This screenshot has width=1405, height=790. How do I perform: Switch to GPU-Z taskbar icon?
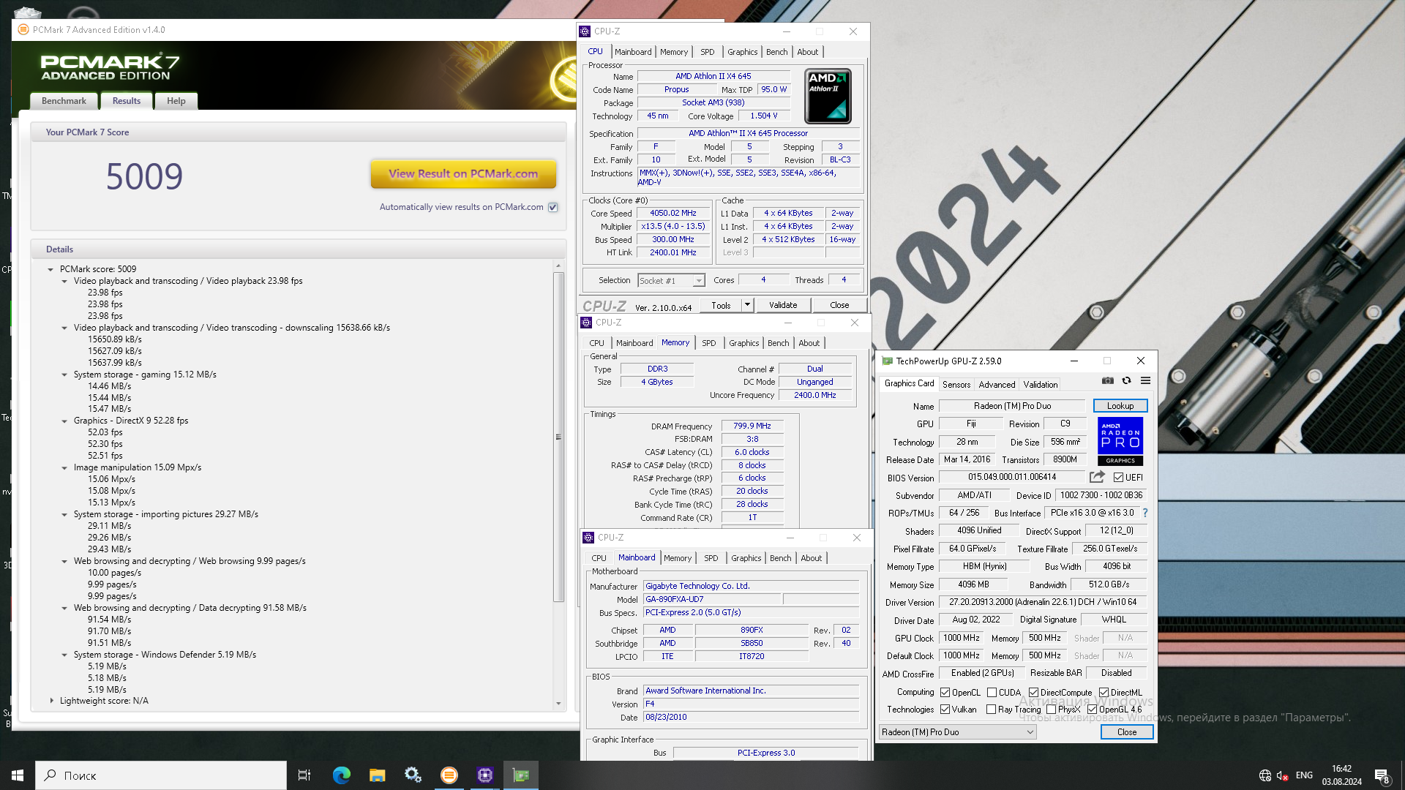(520, 775)
